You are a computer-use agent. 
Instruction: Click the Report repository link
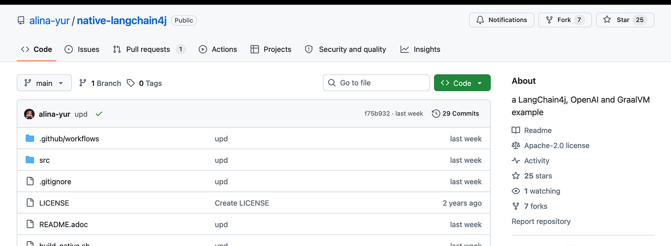coord(541,221)
